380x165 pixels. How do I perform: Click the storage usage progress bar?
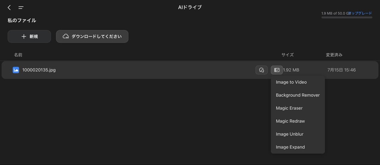(347, 17)
